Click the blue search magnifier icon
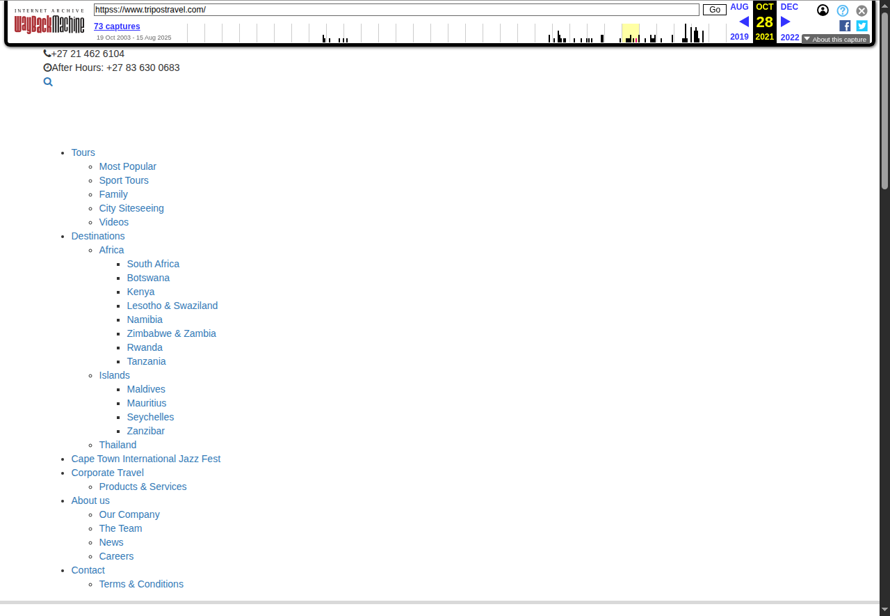This screenshot has height=616, width=890. click(48, 82)
